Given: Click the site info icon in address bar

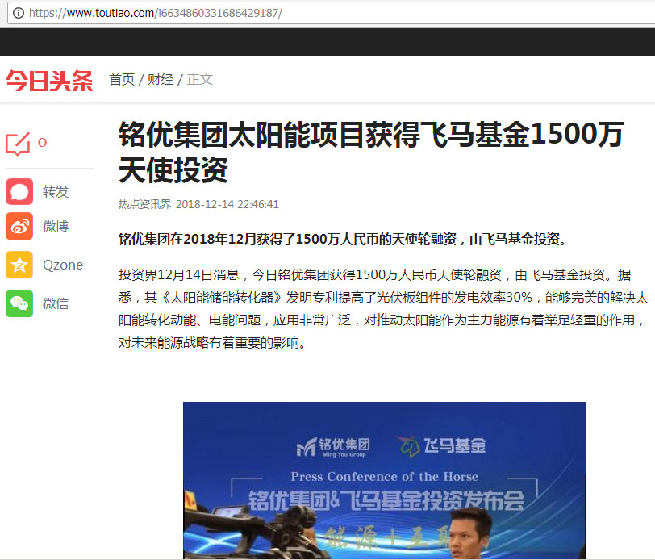Looking at the screenshot, I should coord(18,13).
